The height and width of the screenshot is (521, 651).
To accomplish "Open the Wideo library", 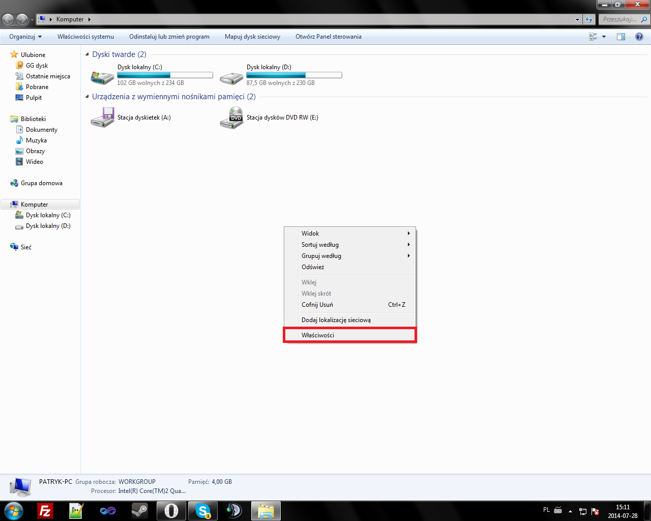I will click(x=29, y=162).
